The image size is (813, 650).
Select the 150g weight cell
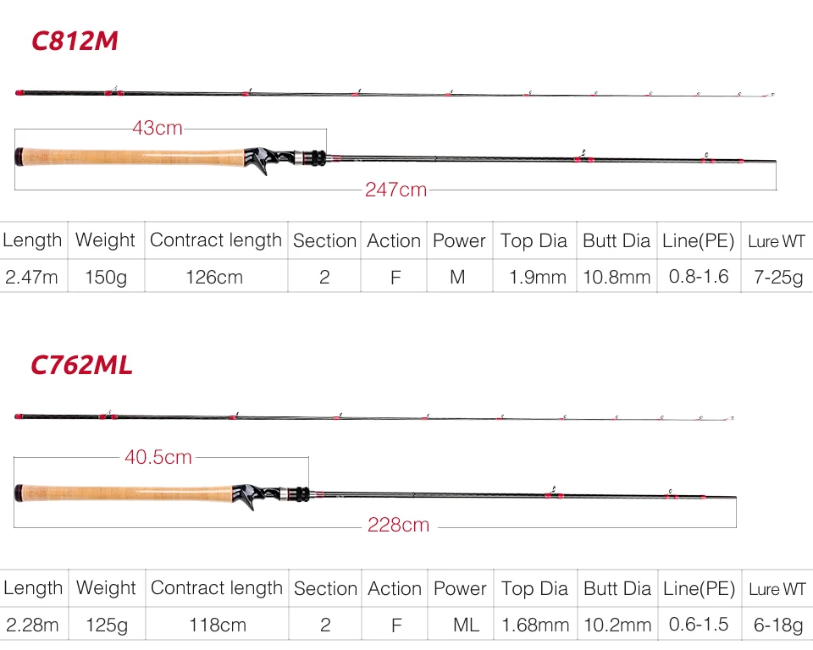pyautogui.click(x=107, y=276)
